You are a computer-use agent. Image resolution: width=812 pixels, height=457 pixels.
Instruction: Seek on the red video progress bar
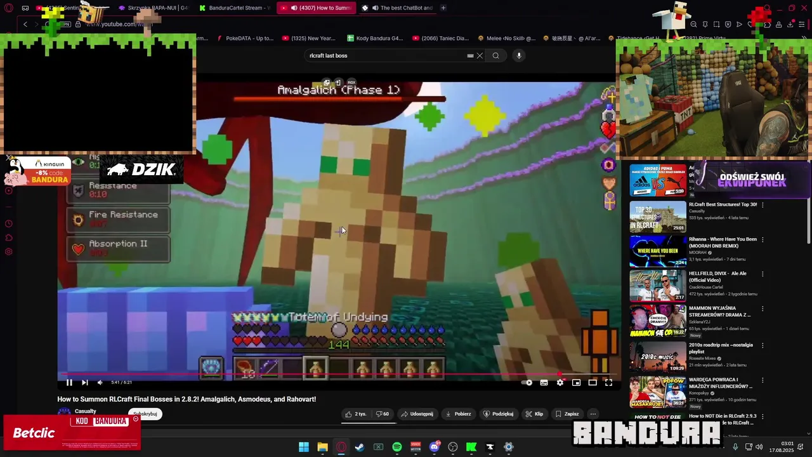tap(339, 374)
